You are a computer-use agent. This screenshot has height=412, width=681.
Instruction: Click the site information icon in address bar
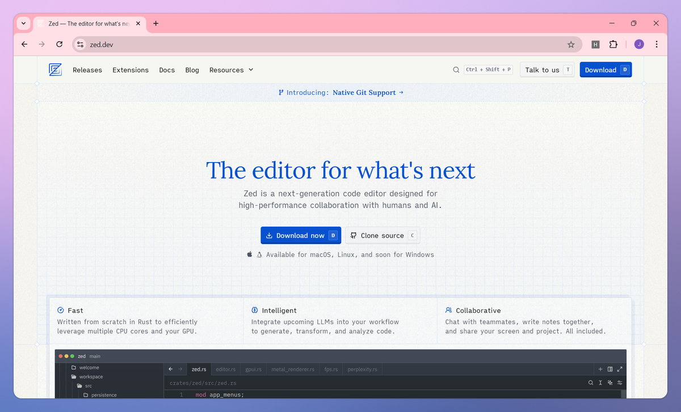(x=81, y=44)
